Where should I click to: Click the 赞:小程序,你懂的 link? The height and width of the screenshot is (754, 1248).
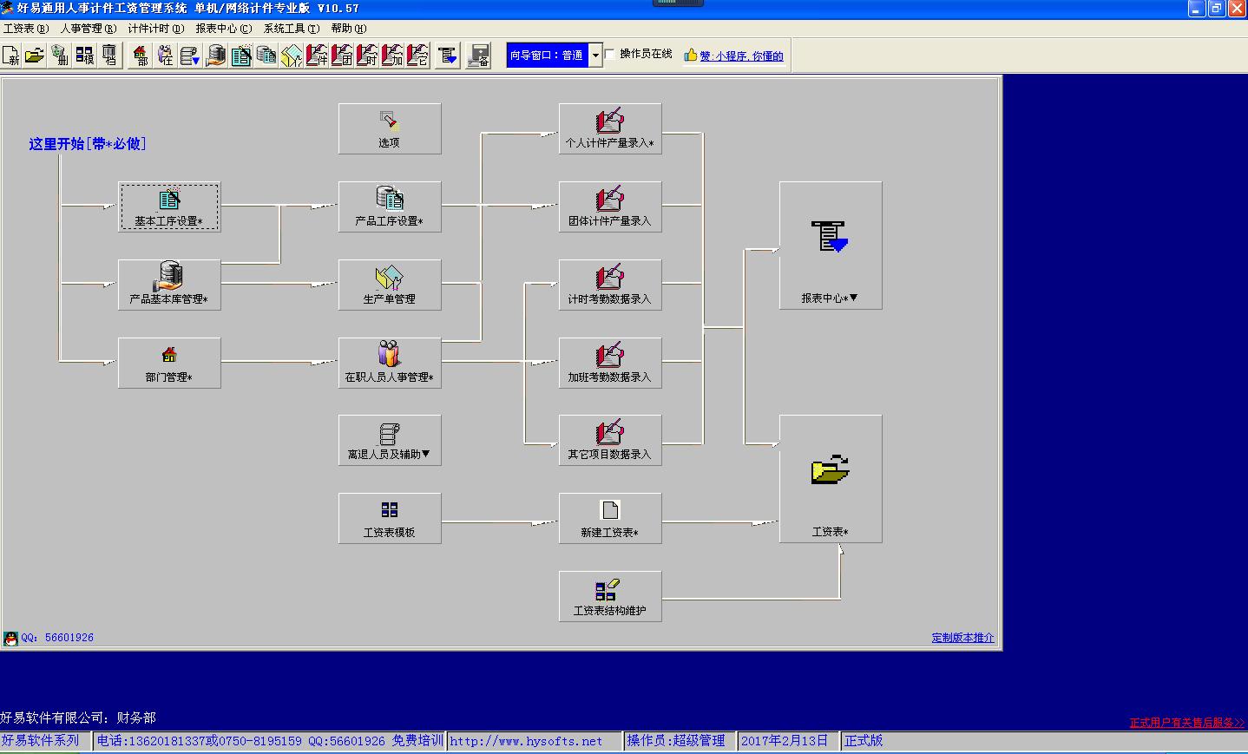tap(741, 56)
